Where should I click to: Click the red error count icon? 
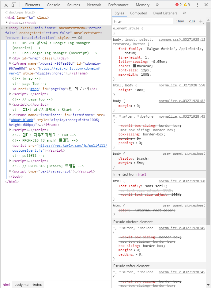pos(177,5)
